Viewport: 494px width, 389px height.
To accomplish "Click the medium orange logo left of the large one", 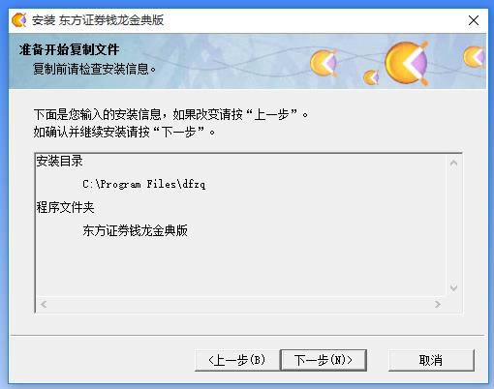I will click(324, 63).
